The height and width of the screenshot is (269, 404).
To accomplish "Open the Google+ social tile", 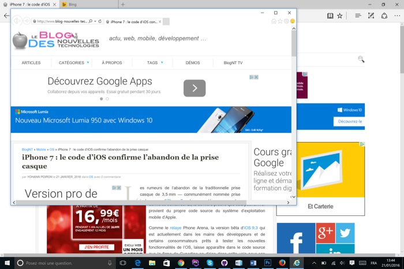I will tap(326, 233).
